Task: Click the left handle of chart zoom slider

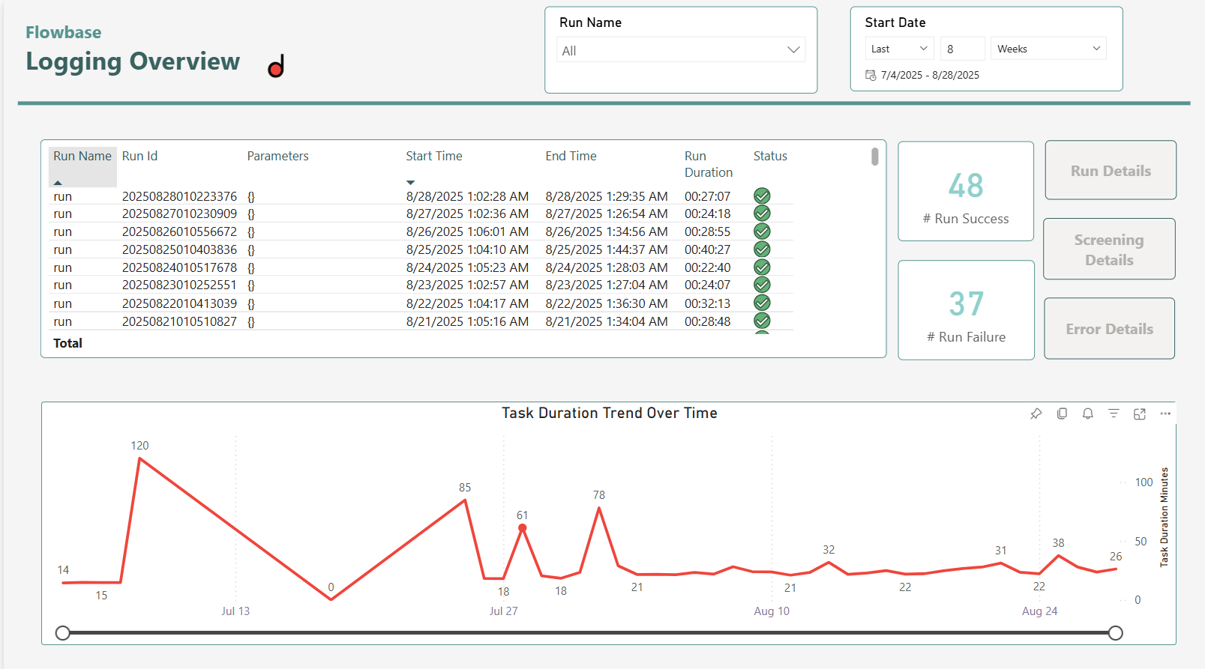Action: pyautogui.click(x=63, y=633)
